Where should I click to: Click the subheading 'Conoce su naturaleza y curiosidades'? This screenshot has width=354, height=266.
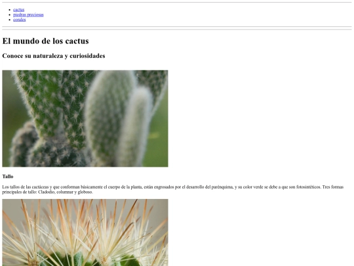tap(54, 56)
